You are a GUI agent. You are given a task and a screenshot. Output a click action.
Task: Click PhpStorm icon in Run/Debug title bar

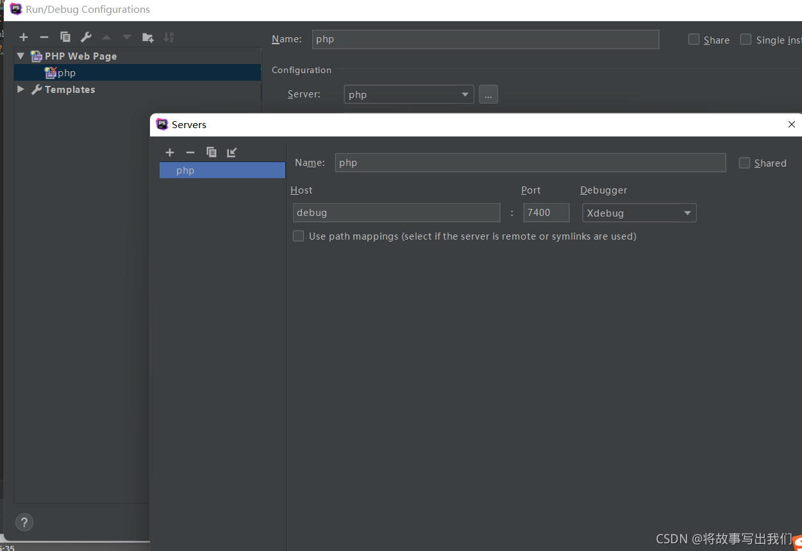pyautogui.click(x=16, y=9)
